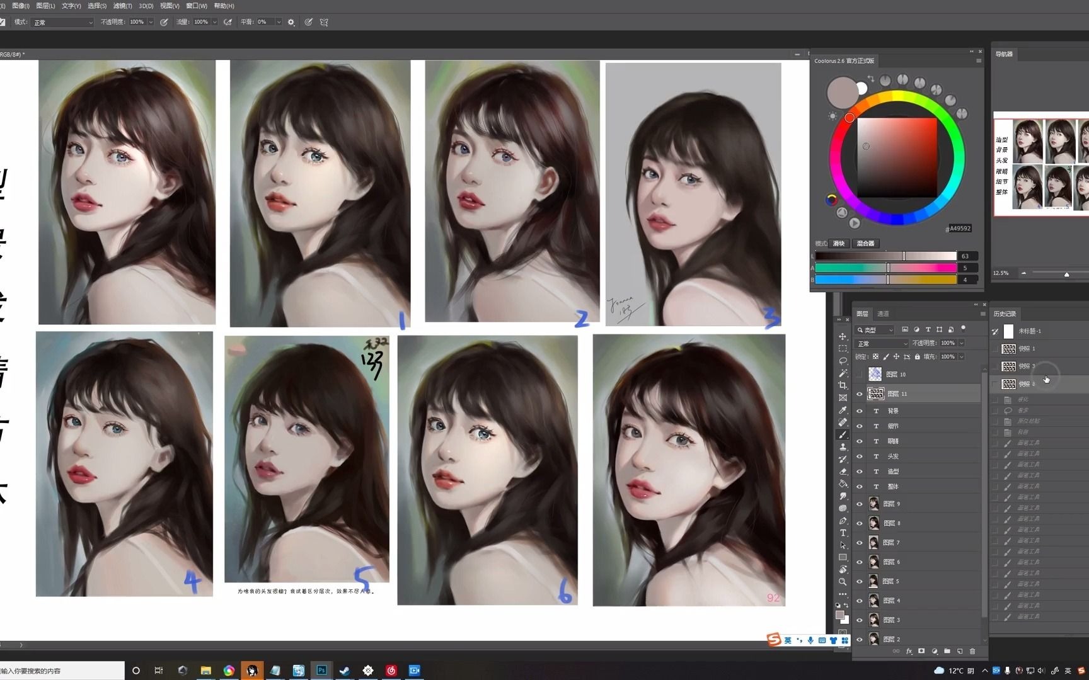Click Coolorus hex field A49592
The image size is (1089, 680).
pos(960,229)
